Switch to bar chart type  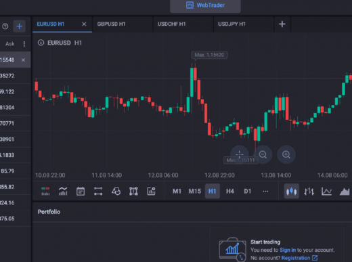coord(309,192)
